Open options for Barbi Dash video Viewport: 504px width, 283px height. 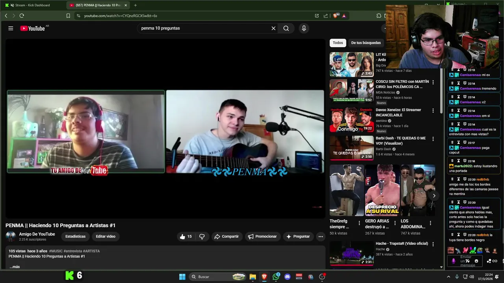(x=433, y=139)
